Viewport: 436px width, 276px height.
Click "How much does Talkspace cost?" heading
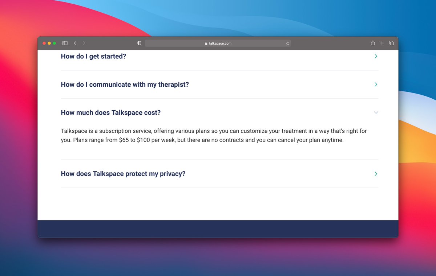[111, 112]
